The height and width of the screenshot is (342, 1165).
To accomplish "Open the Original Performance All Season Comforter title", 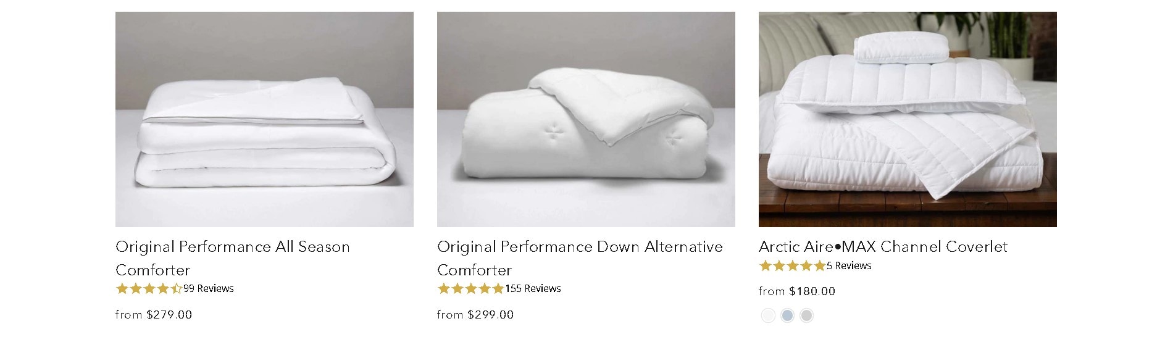I will click(233, 258).
